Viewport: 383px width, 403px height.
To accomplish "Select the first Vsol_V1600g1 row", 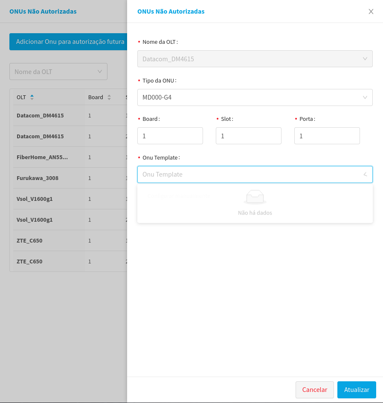I will pos(35,199).
